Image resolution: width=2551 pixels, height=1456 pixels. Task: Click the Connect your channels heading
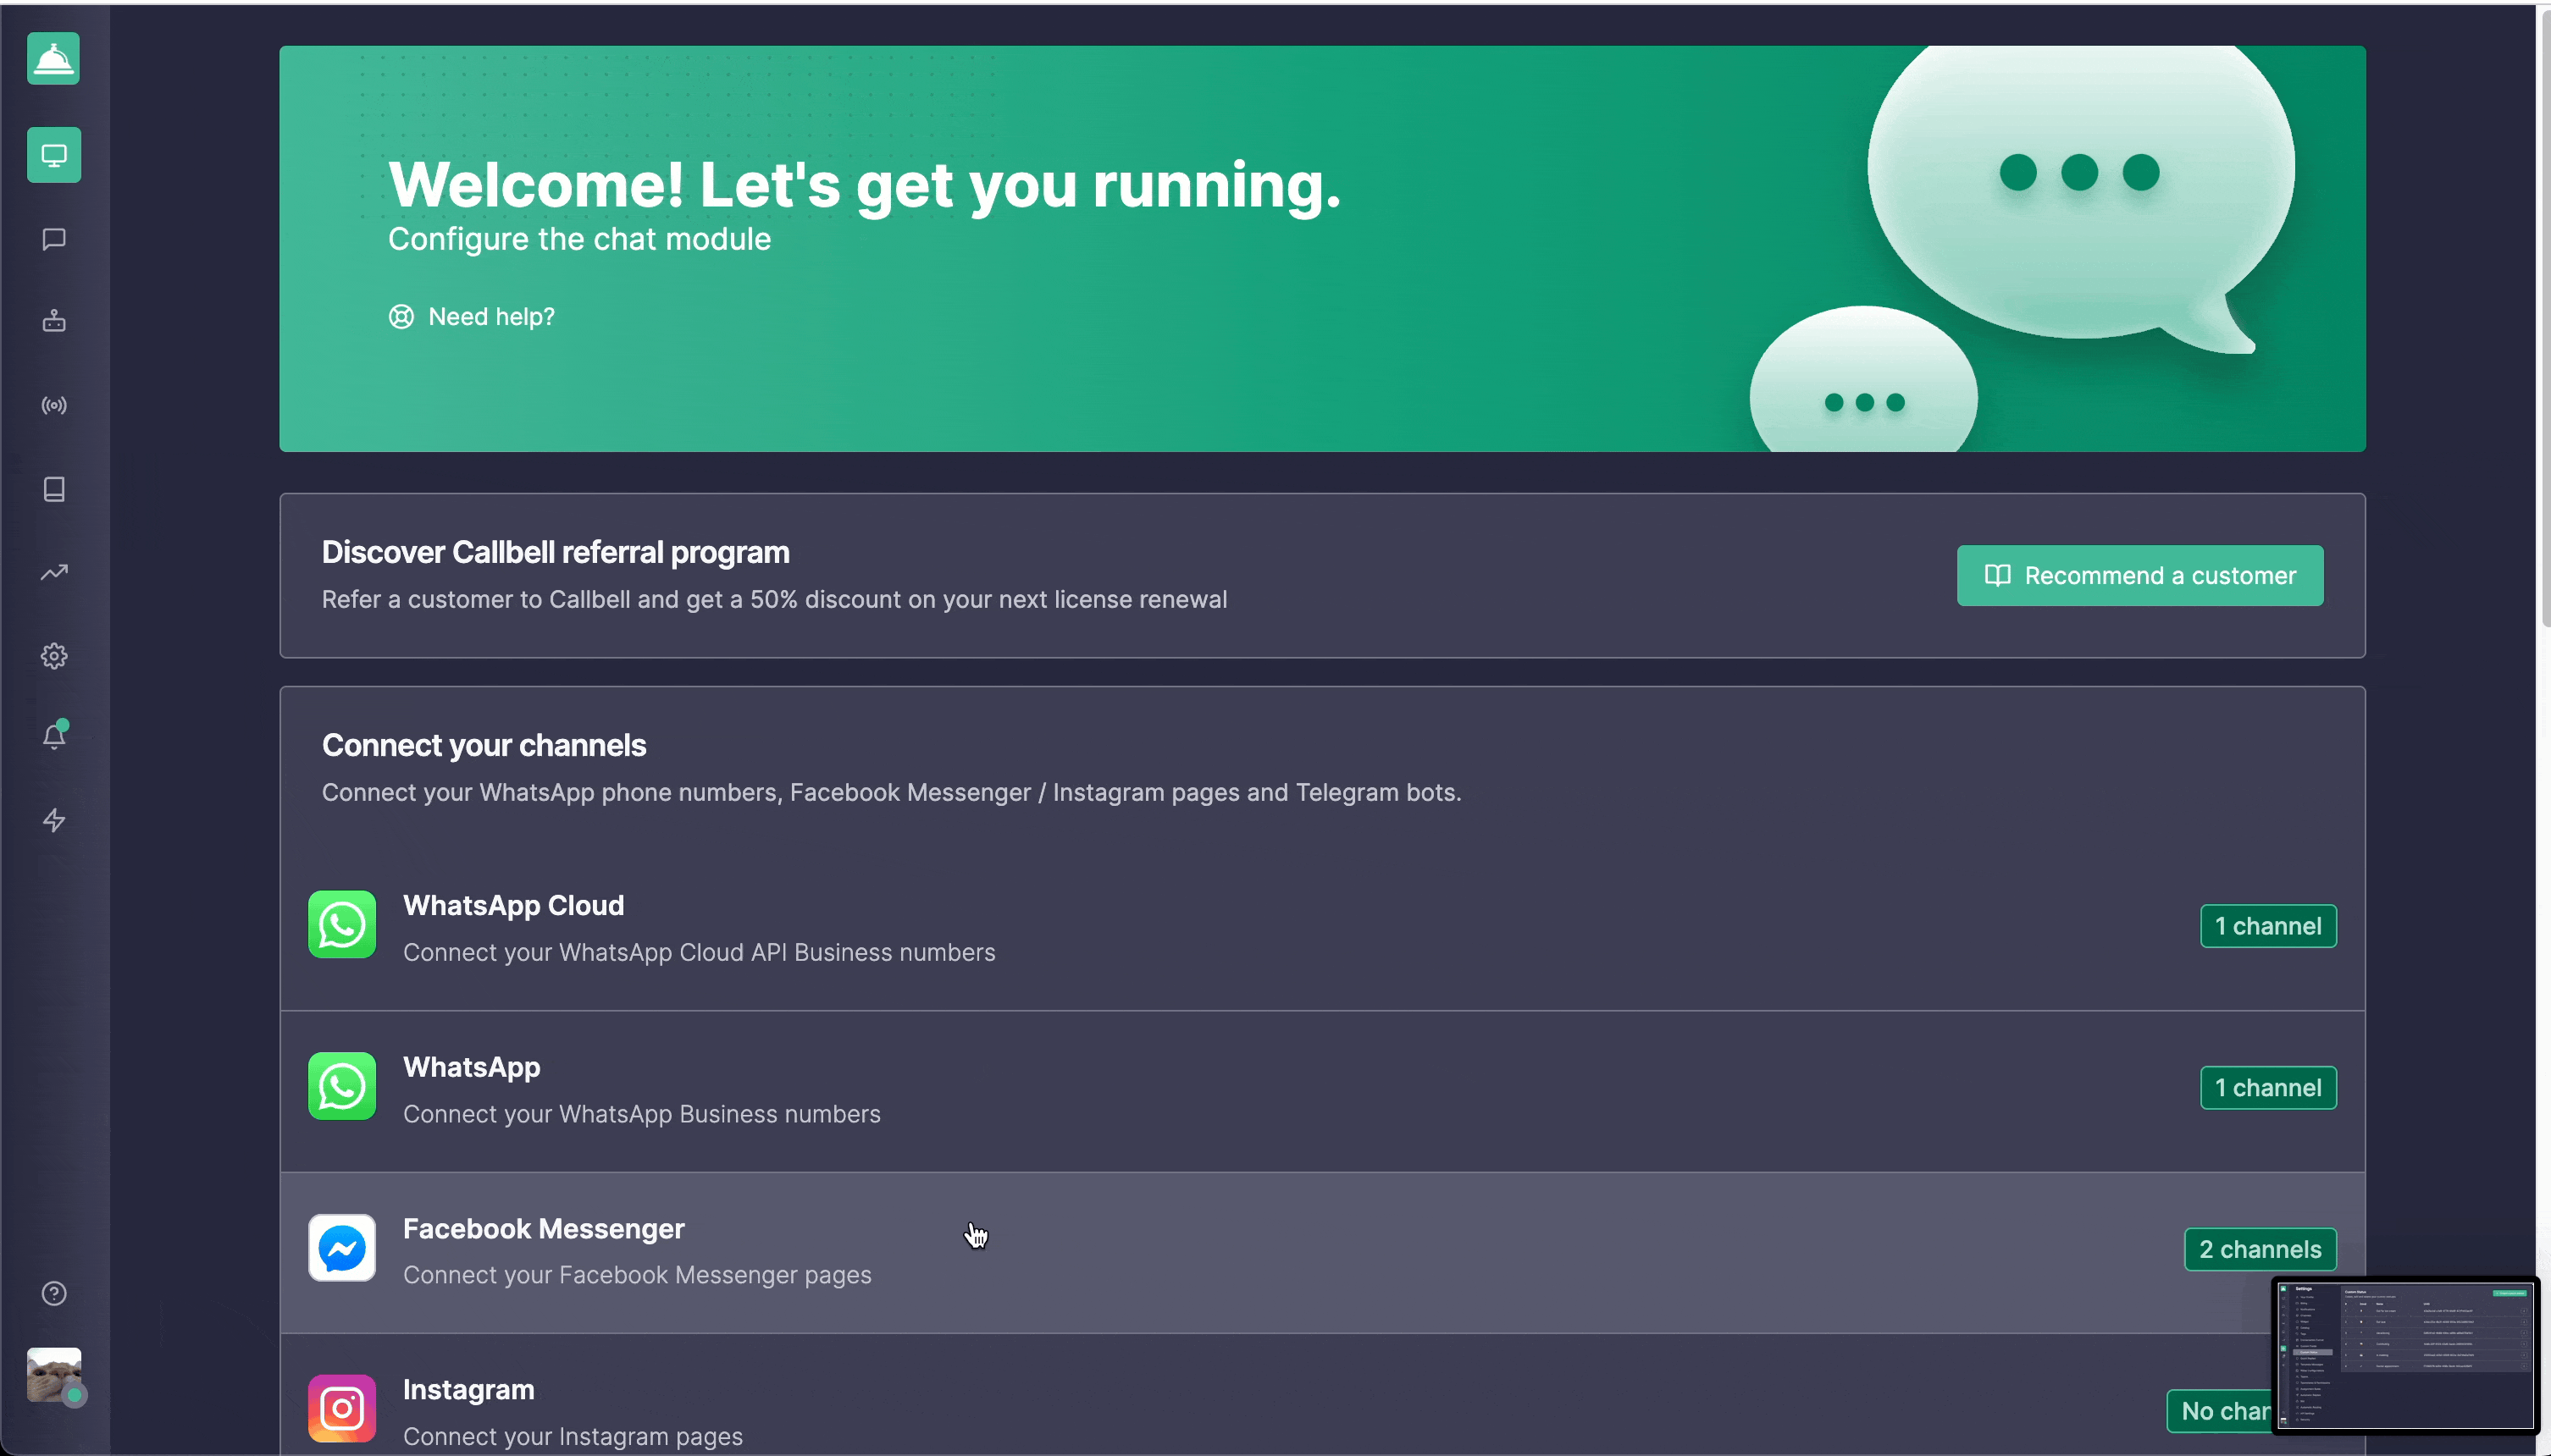[x=484, y=746]
